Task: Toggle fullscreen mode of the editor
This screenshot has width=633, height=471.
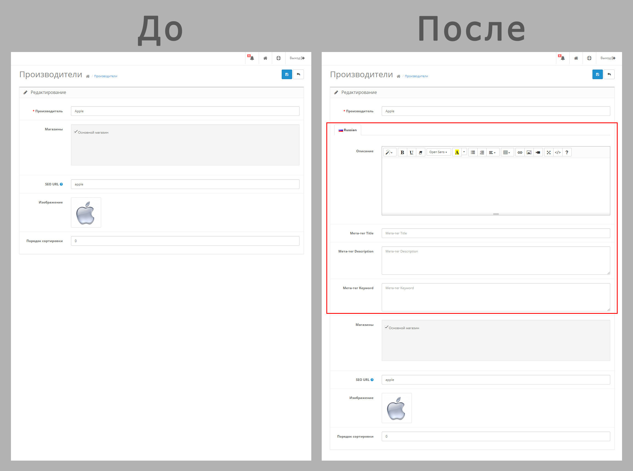Action: (x=549, y=152)
